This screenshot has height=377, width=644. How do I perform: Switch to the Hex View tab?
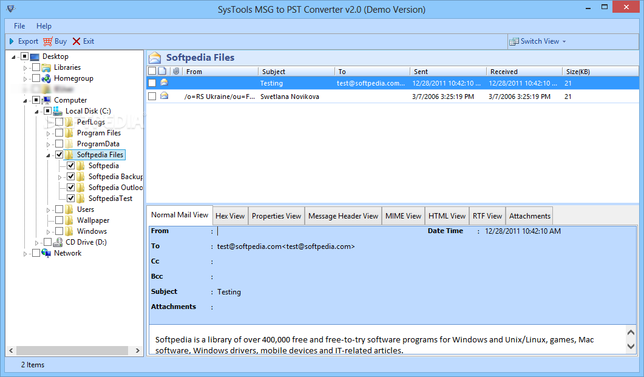tap(230, 216)
